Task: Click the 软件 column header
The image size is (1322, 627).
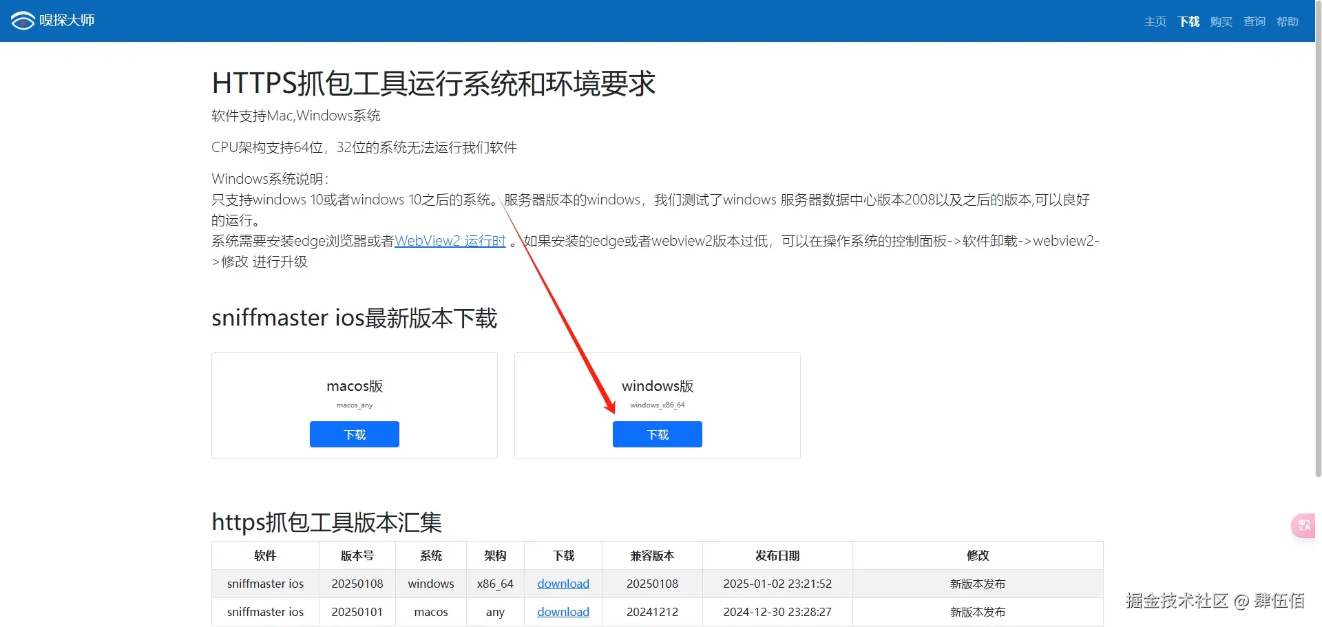Action: [x=264, y=555]
